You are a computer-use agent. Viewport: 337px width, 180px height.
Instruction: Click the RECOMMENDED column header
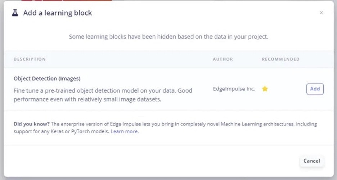point(280,59)
